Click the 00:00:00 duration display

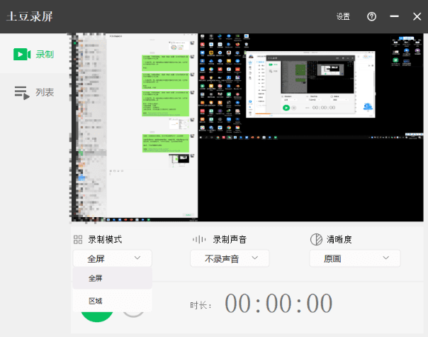tap(278, 304)
